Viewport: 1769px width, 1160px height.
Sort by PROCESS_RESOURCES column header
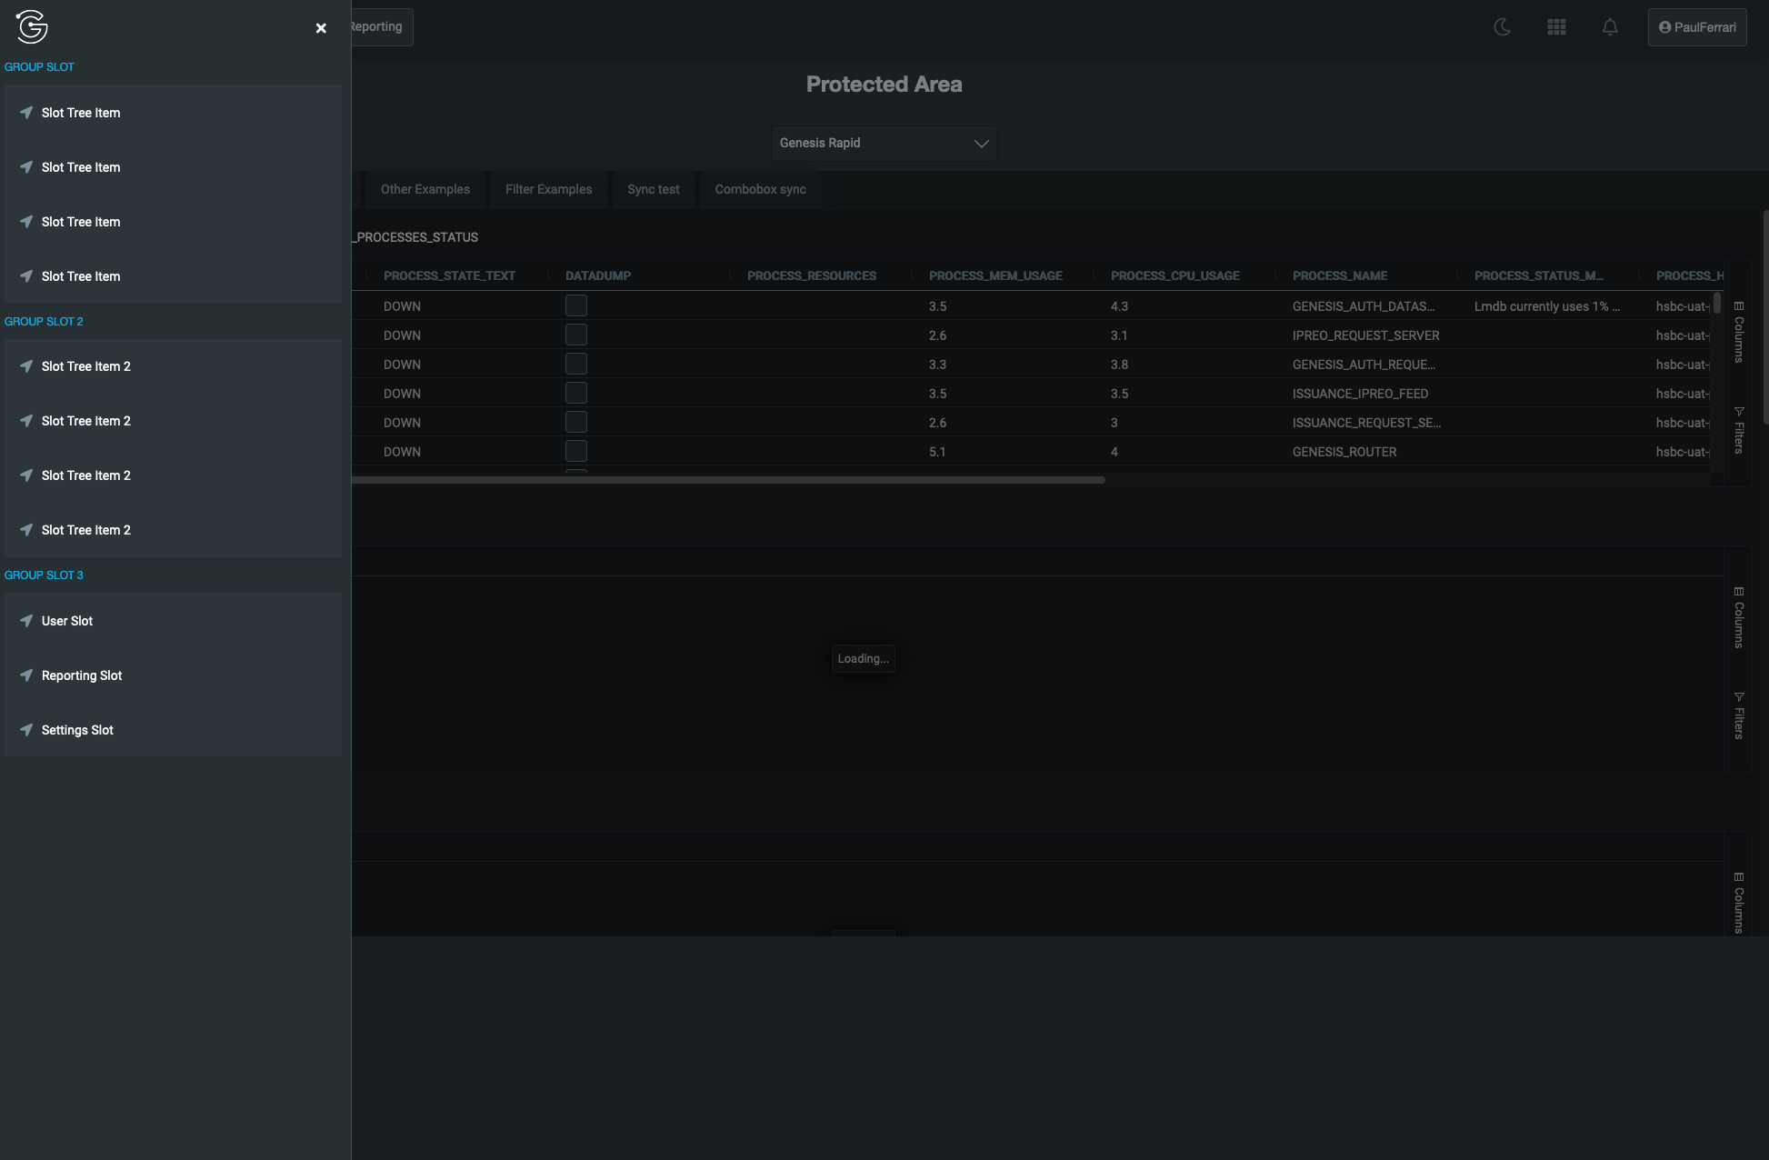point(812,275)
